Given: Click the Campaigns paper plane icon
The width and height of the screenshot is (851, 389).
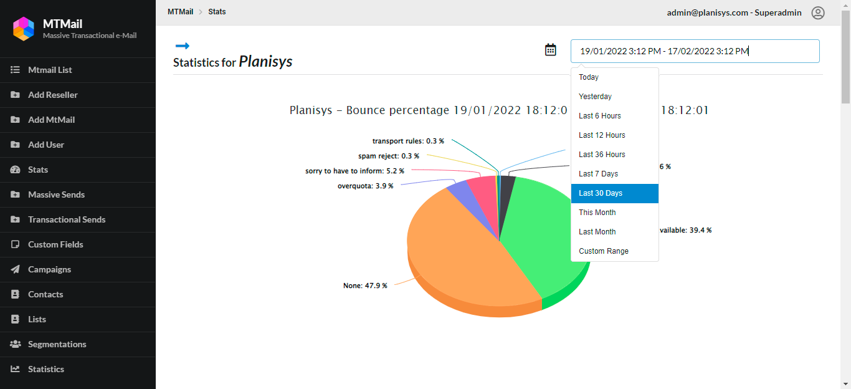Looking at the screenshot, I should [x=16, y=269].
